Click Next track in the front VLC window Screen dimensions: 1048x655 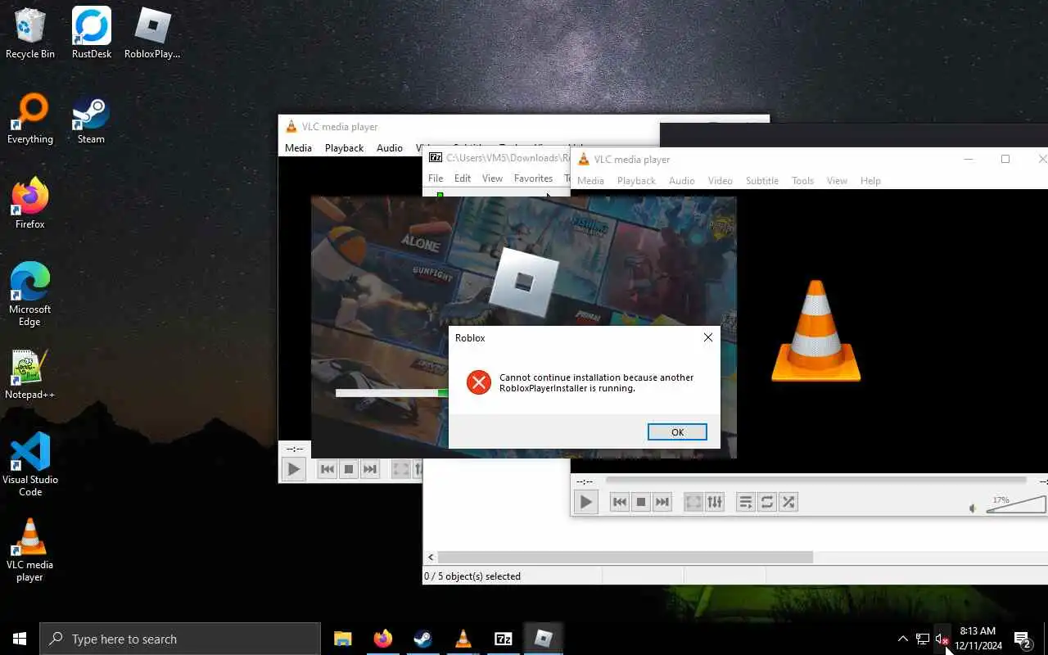(662, 502)
